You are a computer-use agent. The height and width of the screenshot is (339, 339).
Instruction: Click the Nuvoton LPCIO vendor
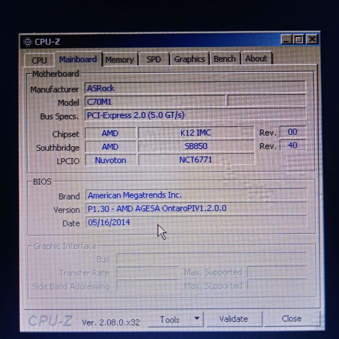point(110,160)
